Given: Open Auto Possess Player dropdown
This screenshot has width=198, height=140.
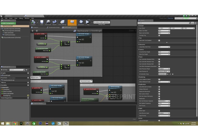Looking at the screenshot, I should click(164, 69).
